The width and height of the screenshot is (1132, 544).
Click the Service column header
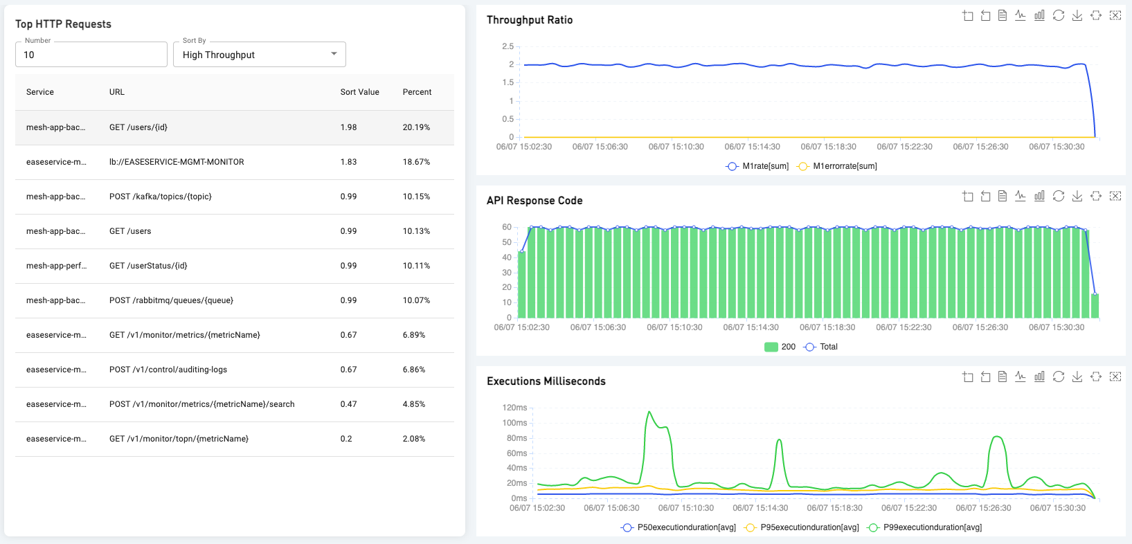(40, 92)
